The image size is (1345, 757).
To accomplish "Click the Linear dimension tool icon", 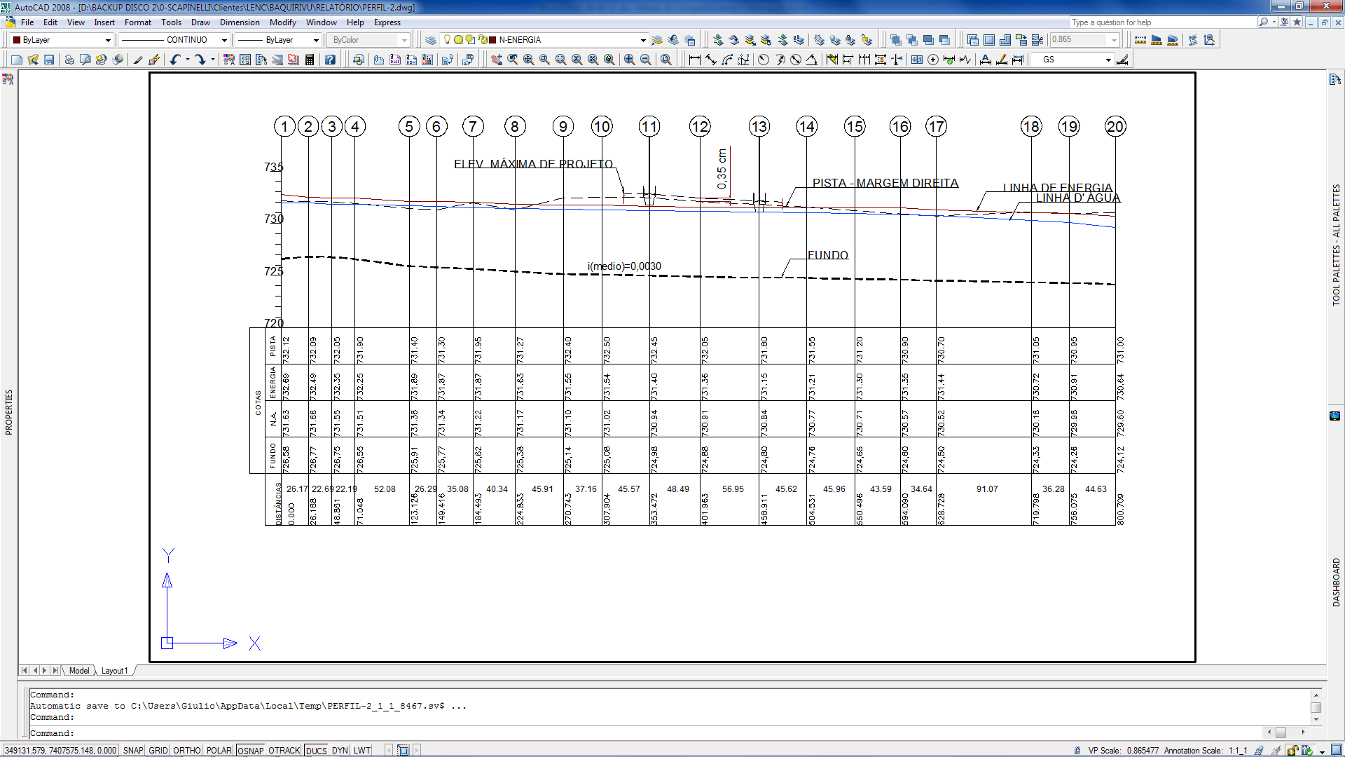I will pyautogui.click(x=694, y=60).
